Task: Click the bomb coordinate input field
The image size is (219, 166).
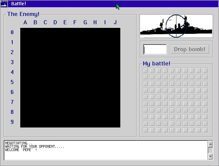Action: (x=155, y=49)
